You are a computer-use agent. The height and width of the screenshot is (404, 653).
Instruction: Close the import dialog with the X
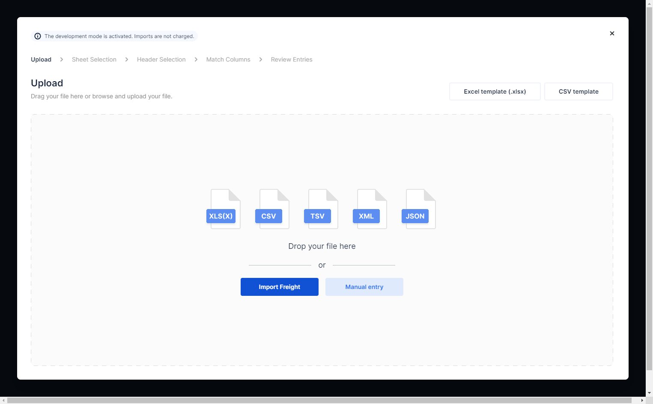coord(612,33)
